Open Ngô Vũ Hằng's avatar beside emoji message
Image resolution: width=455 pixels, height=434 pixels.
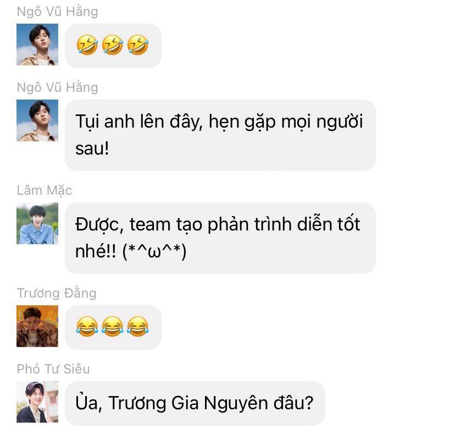coord(37,45)
